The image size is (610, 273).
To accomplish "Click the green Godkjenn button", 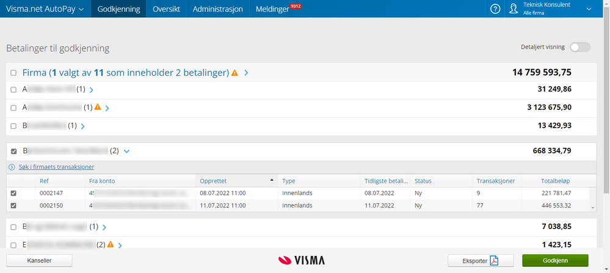I will click(555, 261).
